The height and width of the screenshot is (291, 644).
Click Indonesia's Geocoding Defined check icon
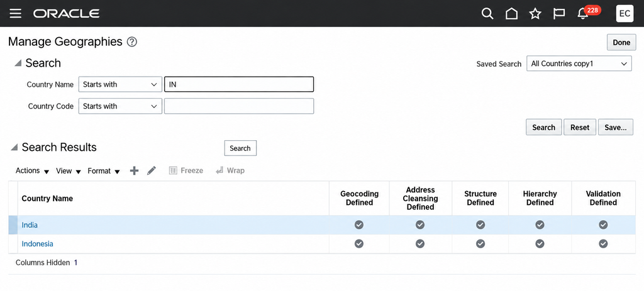pos(359,244)
